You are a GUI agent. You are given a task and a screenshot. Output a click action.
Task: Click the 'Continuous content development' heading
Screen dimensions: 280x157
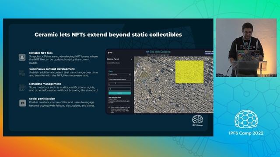(52, 69)
